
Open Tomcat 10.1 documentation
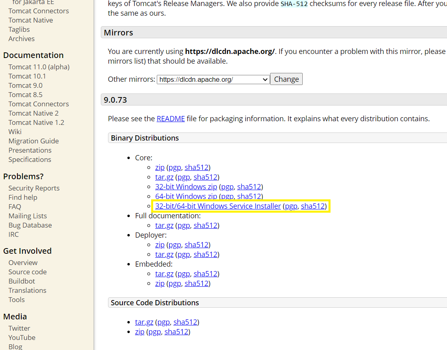tap(27, 76)
